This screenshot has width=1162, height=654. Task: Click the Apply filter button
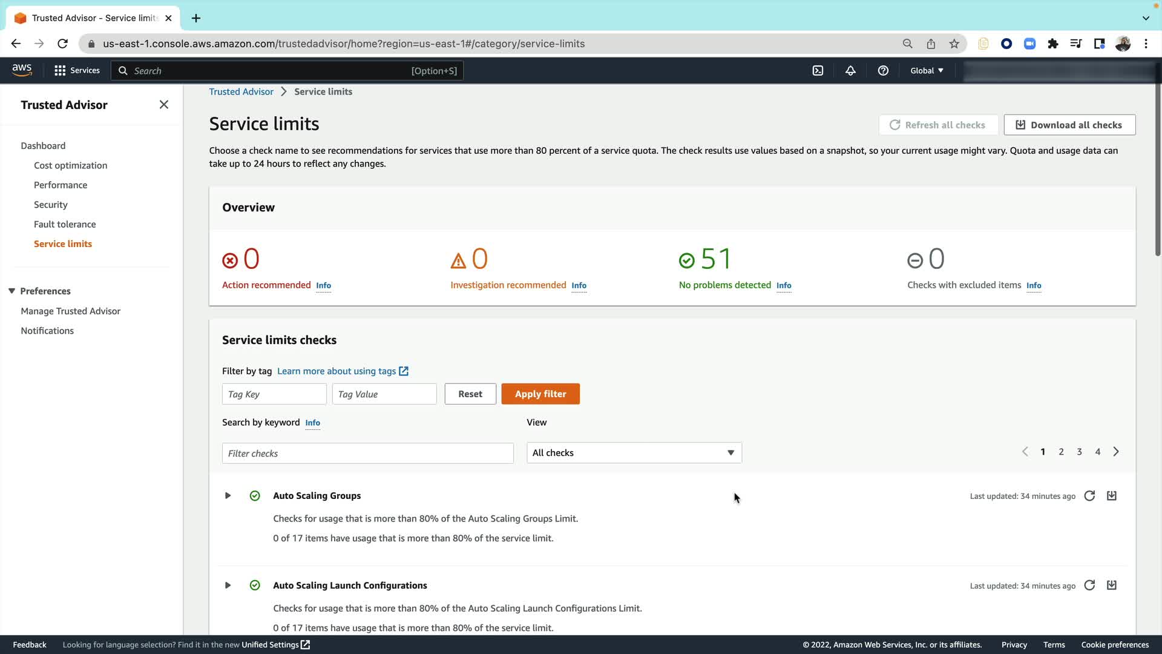point(540,394)
